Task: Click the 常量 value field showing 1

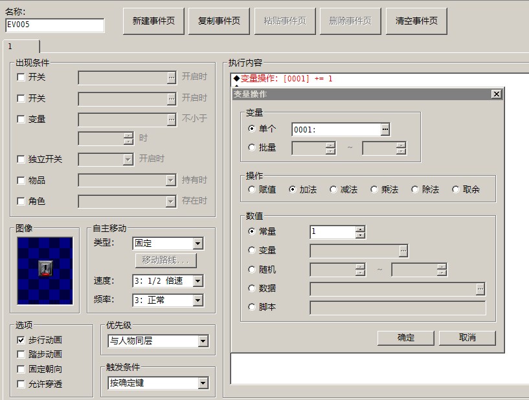Action: 333,231
